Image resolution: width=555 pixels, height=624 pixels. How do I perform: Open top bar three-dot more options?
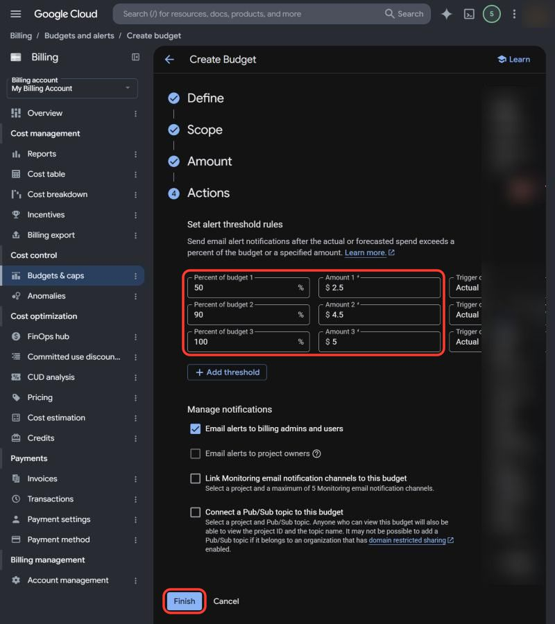[514, 14]
